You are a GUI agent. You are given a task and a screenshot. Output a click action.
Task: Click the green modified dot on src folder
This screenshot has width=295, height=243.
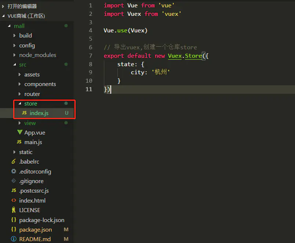[x=66, y=64]
